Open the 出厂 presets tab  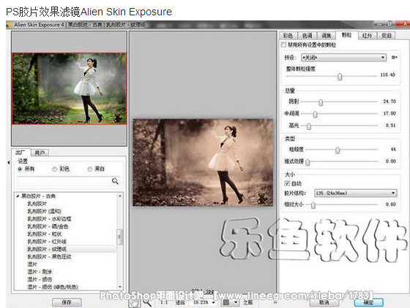click(x=20, y=153)
